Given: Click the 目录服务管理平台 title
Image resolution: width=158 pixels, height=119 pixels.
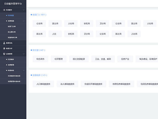Looking at the screenshot, I should [13, 4].
